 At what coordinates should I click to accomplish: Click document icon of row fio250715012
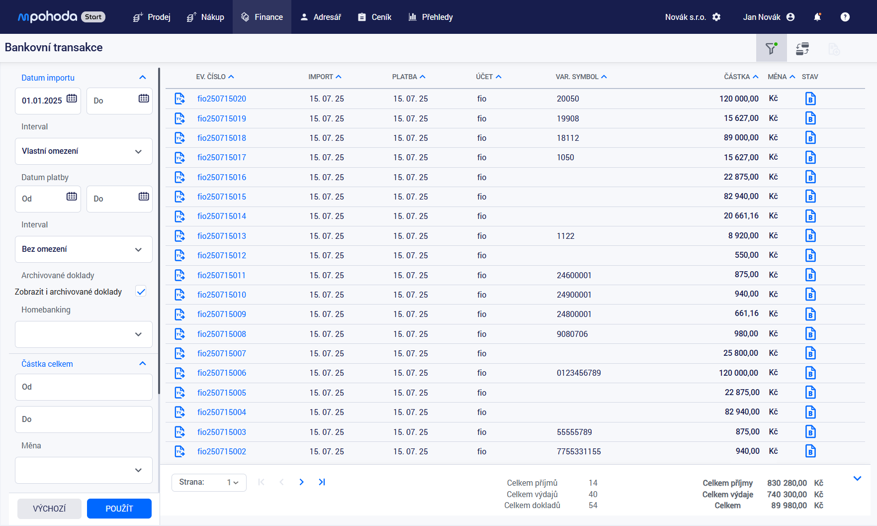click(x=179, y=255)
